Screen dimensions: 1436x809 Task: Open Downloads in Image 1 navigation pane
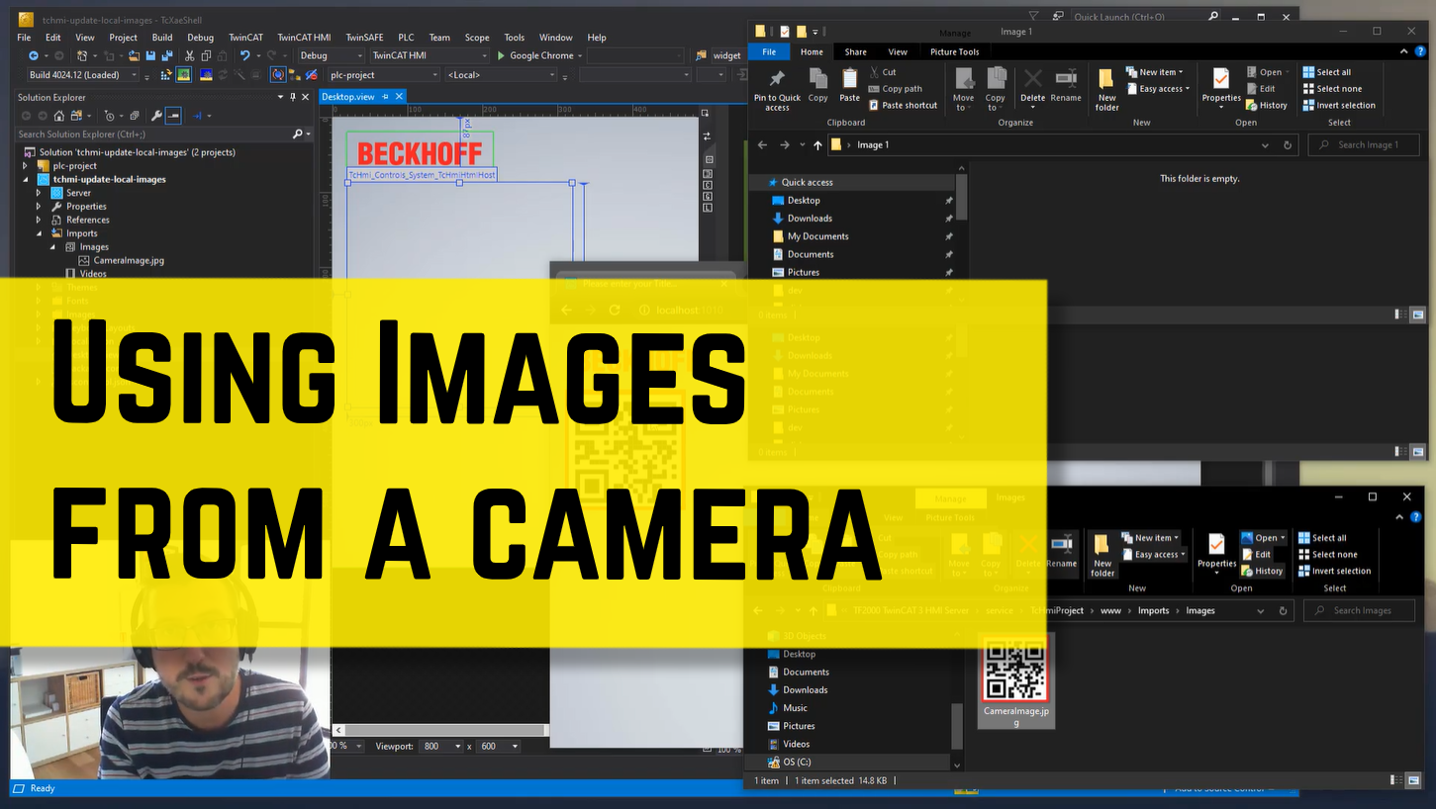tap(810, 219)
